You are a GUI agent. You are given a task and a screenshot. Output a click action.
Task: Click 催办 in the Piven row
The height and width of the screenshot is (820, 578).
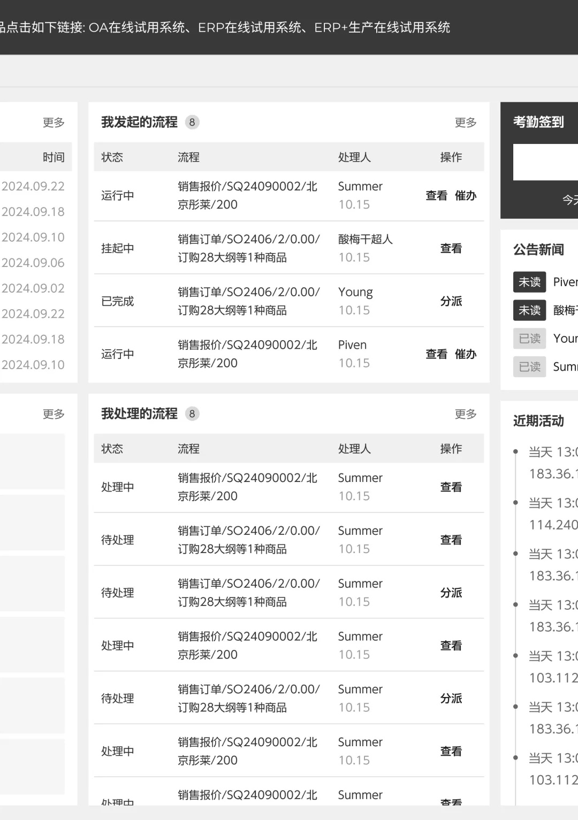(466, 354)
